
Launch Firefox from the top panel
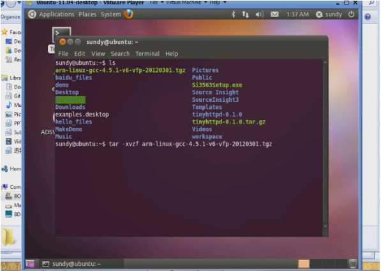pyautogui.click(x=128, y=14)
